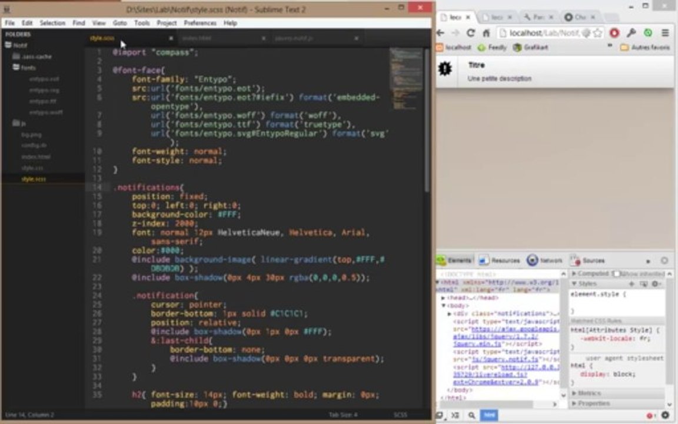Open the DevTools Resources panel
This screenshot has height=424, width=678.
[500, 260]
